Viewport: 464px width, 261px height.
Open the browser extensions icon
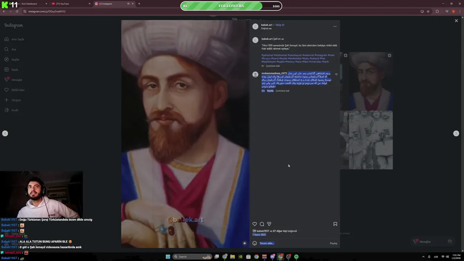point(437,11)
